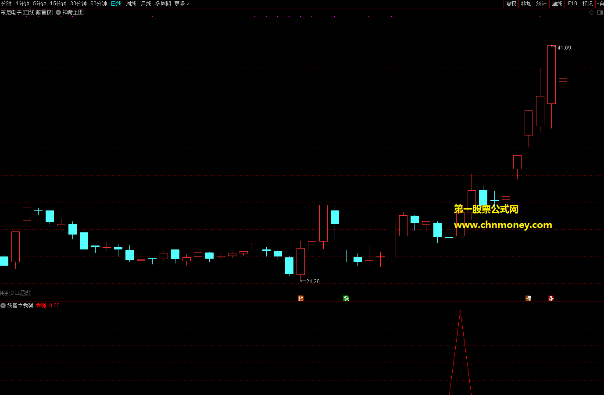Viewport: 604px width, 395px height.
Task: Open the 画线 drawing tools button
Action: pos(557,4)
